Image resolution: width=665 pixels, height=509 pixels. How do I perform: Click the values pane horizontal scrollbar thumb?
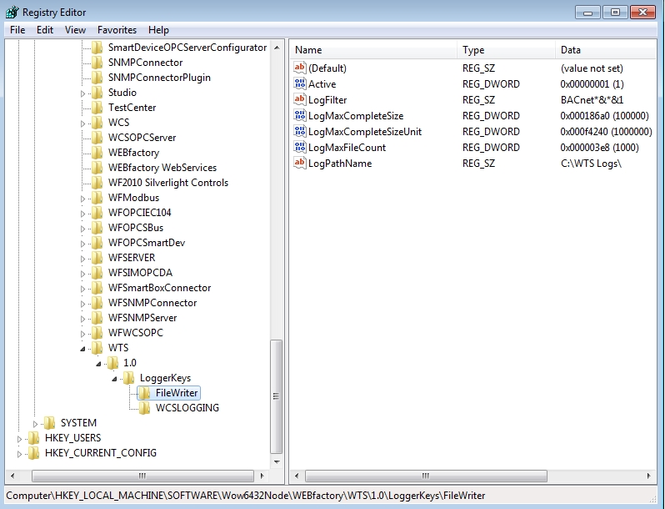[x=426, y=476]
